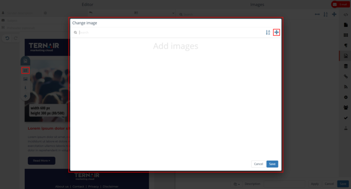Click the E-mail badge at top right
The width and height of the screenshot is (351, 189).
tap(340, 5)
